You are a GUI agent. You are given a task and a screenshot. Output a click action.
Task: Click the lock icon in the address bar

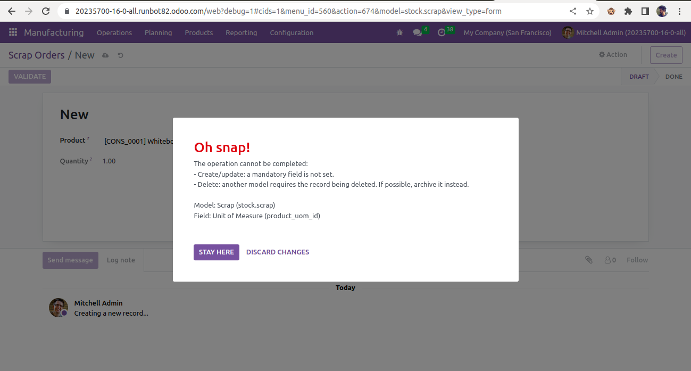(x=66, y=11)
